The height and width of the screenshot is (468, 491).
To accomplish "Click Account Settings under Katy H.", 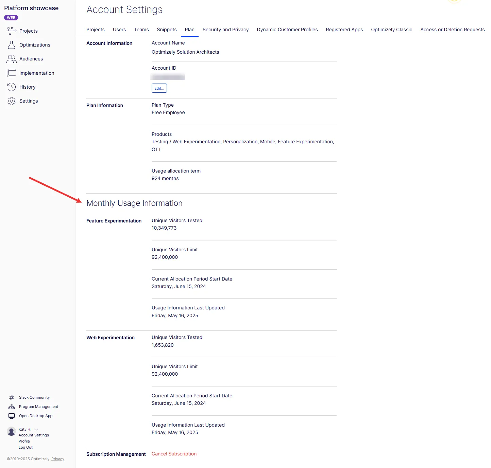I will [x=34, y=435].
